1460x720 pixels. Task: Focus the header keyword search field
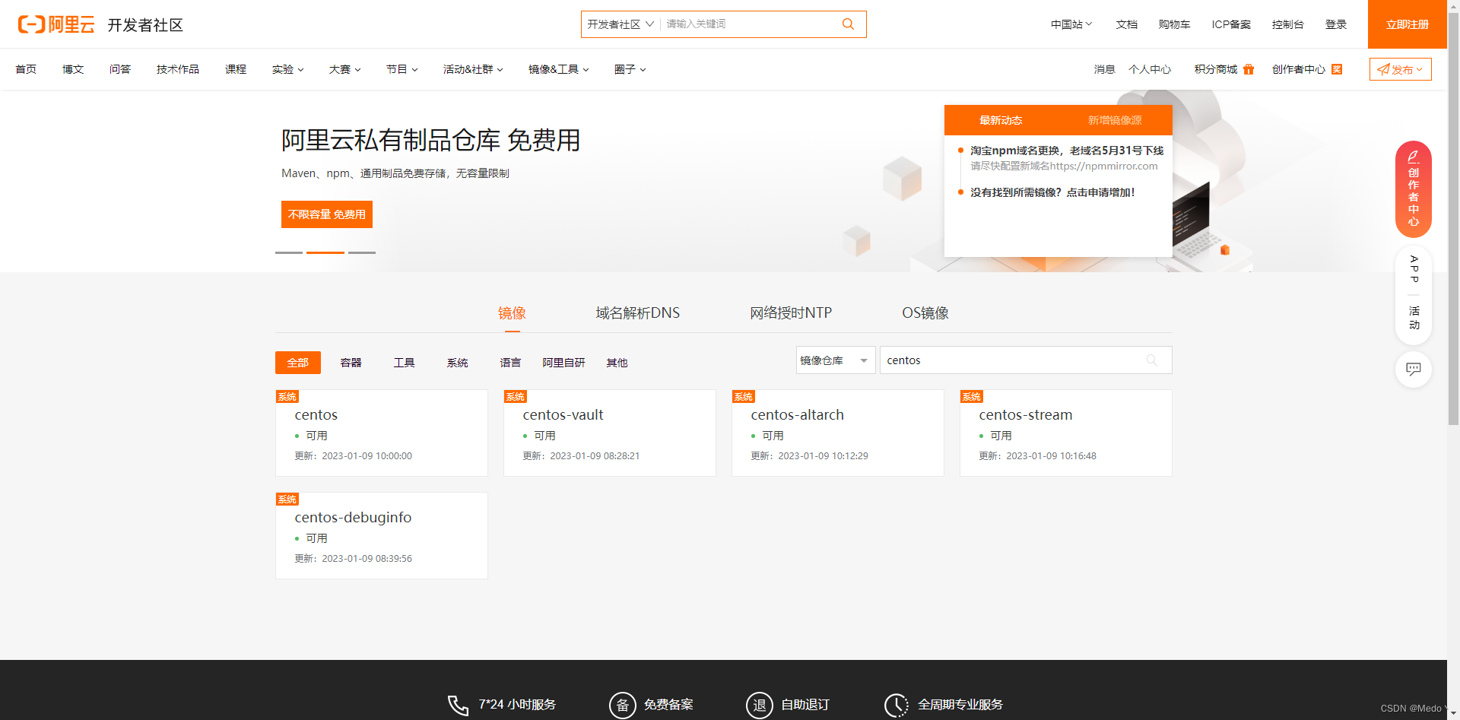coord(749,24)
